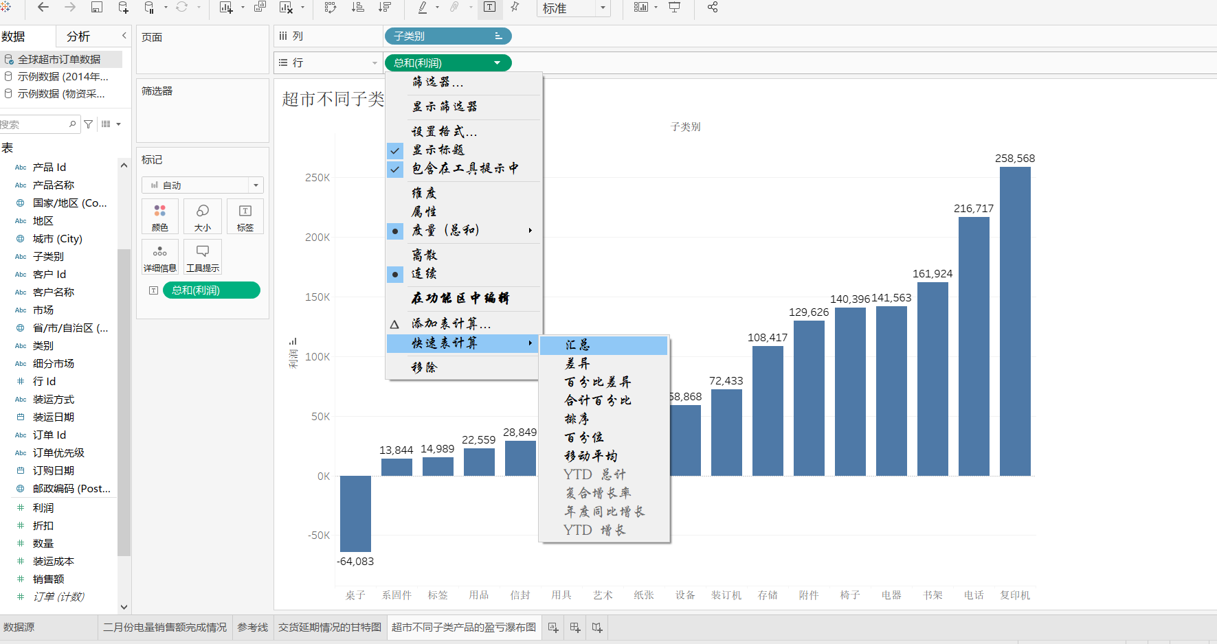The height and width of the screenshot is (644, 1217).
Task: Open 参考线 sheet tab
Action: click(x=253, y=628)
